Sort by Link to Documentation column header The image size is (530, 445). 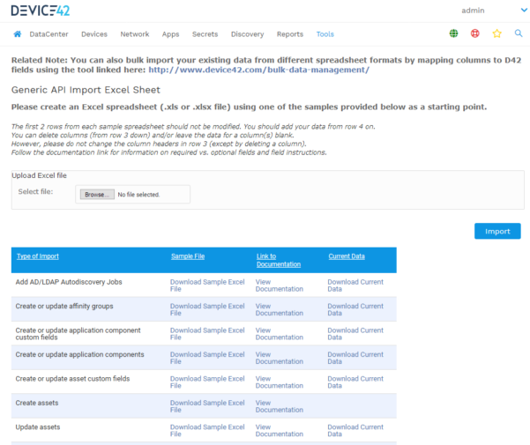pos(278,260)
